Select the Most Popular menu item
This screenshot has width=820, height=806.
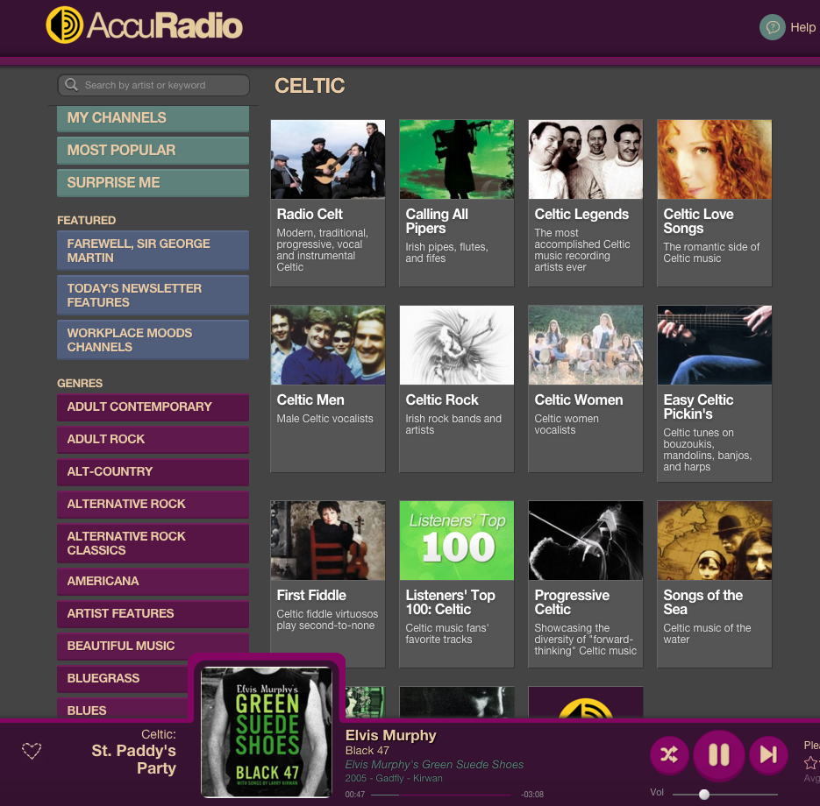point(153,151)
